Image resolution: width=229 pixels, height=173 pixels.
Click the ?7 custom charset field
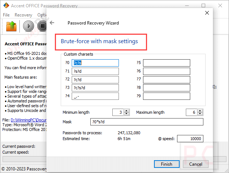[166, 80]
